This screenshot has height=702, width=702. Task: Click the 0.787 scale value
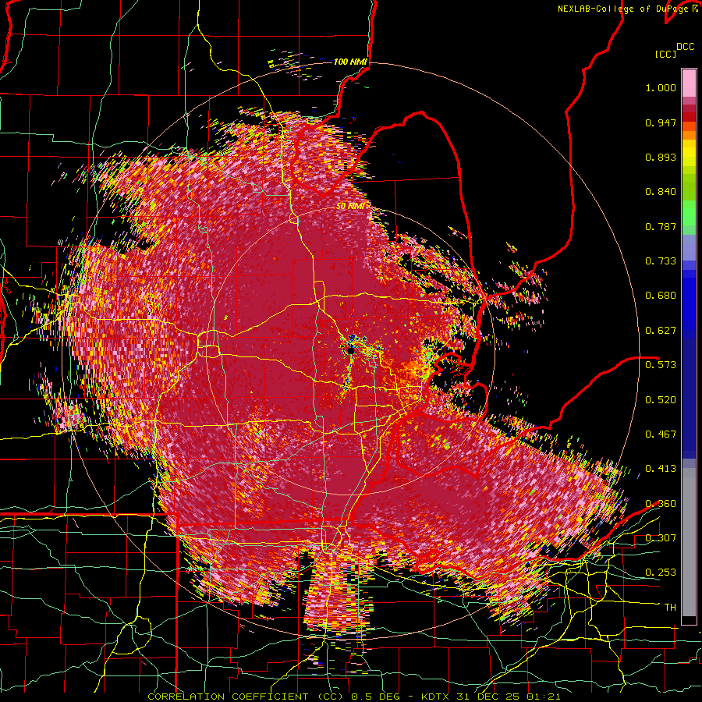(661, 226)
